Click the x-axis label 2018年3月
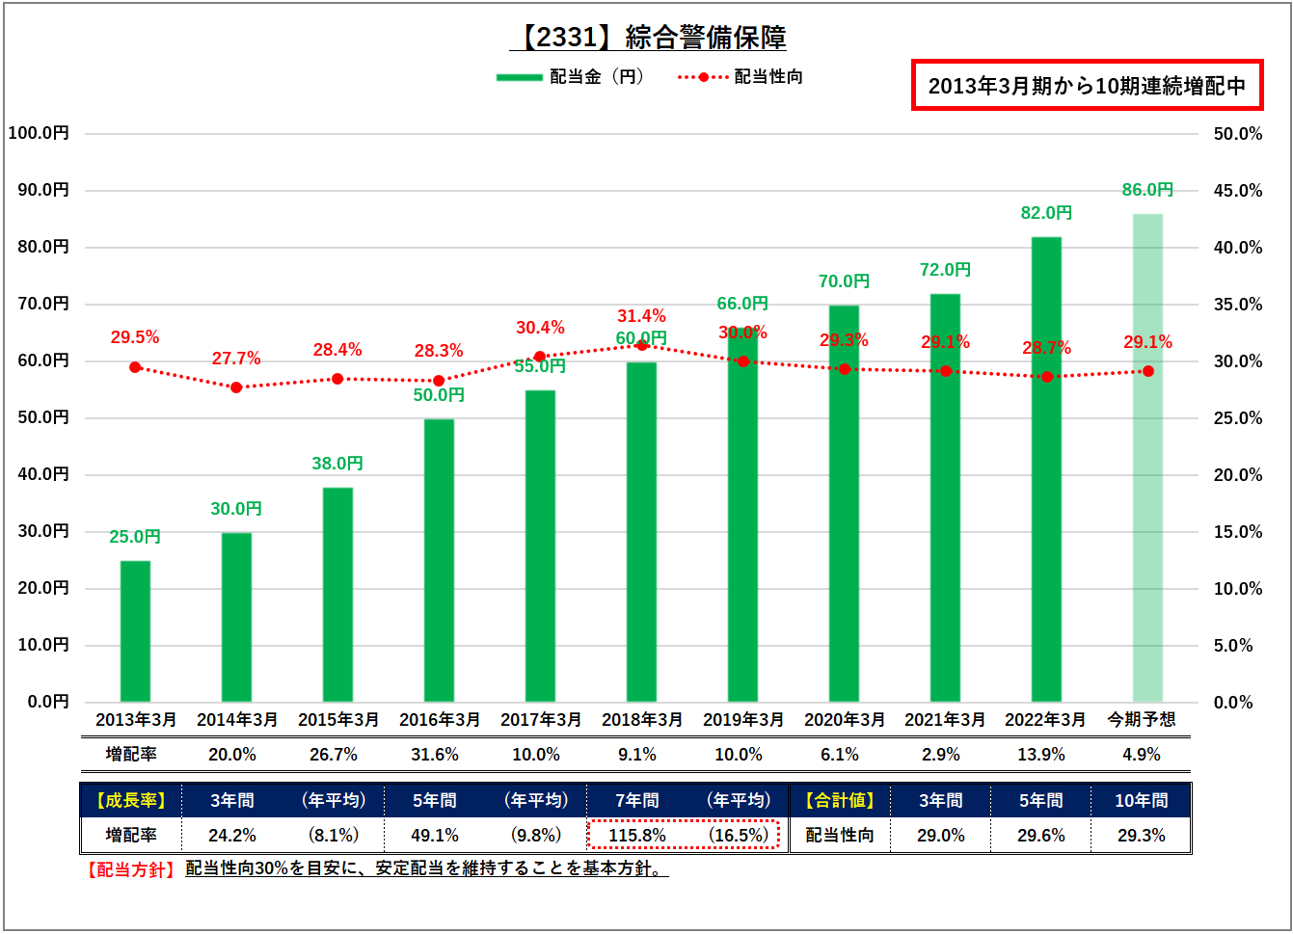 [642, 720]
